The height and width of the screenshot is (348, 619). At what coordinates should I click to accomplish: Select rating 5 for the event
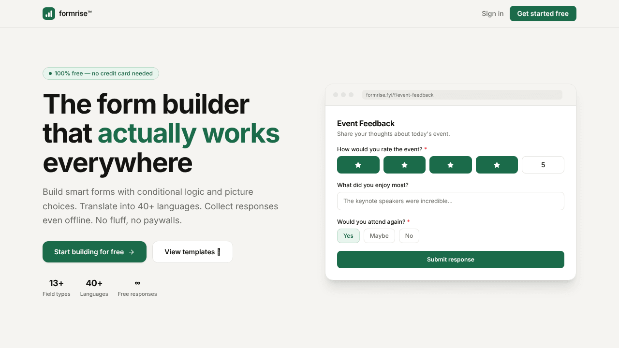(x=543, y=165)
